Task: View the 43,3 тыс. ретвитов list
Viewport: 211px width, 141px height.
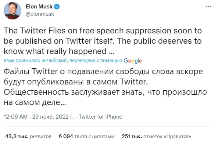Action: point(28,137)
